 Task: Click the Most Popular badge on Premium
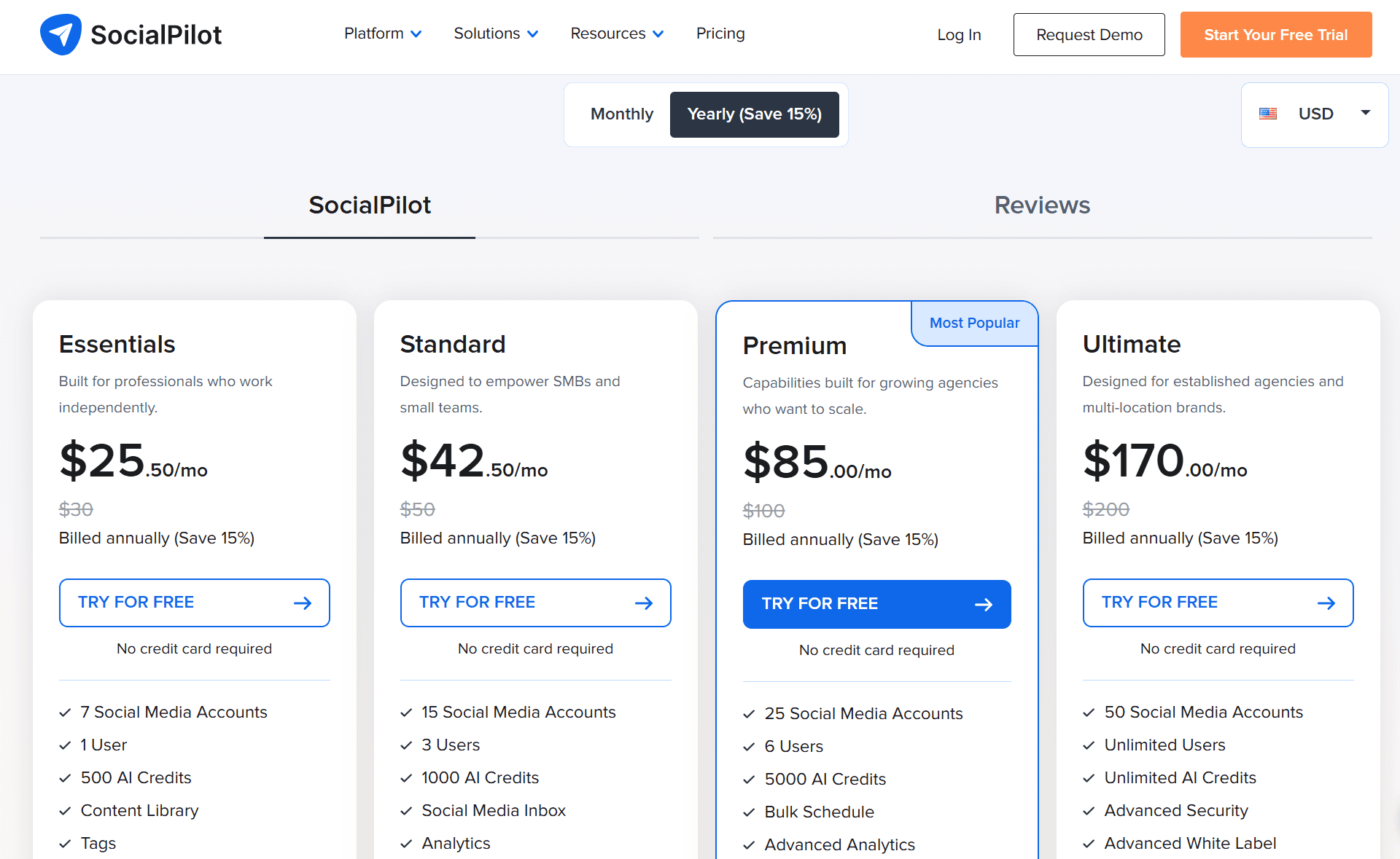tap(974, 323)
